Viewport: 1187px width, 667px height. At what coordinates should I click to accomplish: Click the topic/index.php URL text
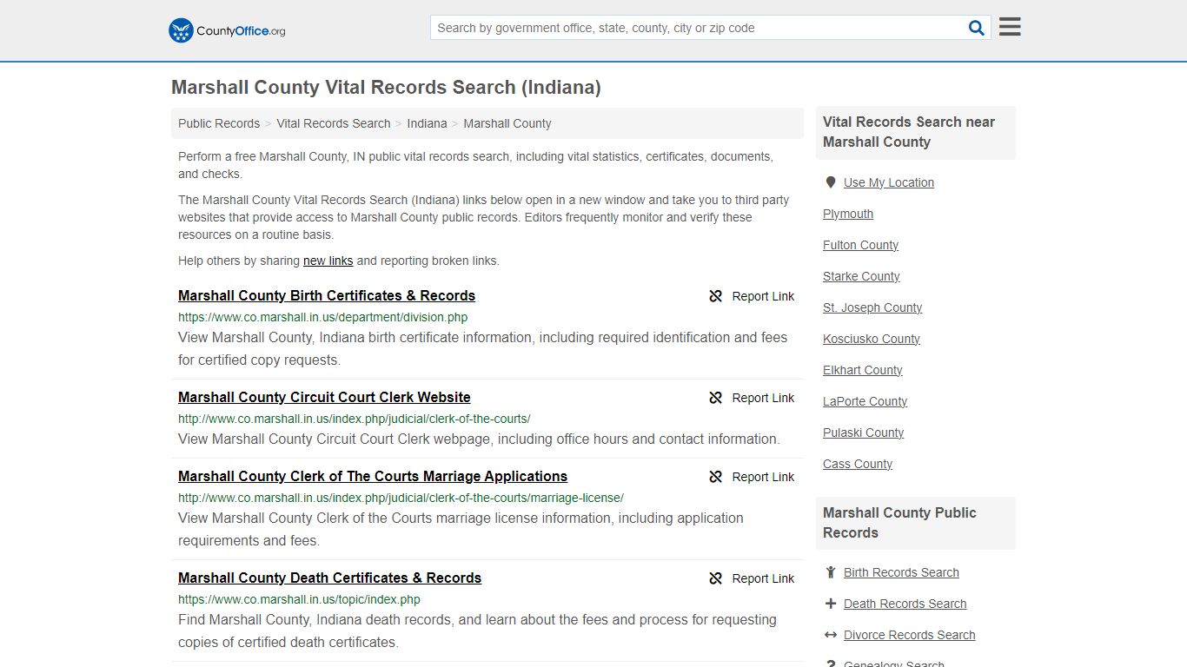pyautogui.click(x=299, y=599)
